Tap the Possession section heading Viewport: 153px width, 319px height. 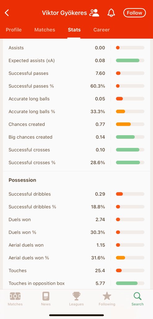point(22,180)
